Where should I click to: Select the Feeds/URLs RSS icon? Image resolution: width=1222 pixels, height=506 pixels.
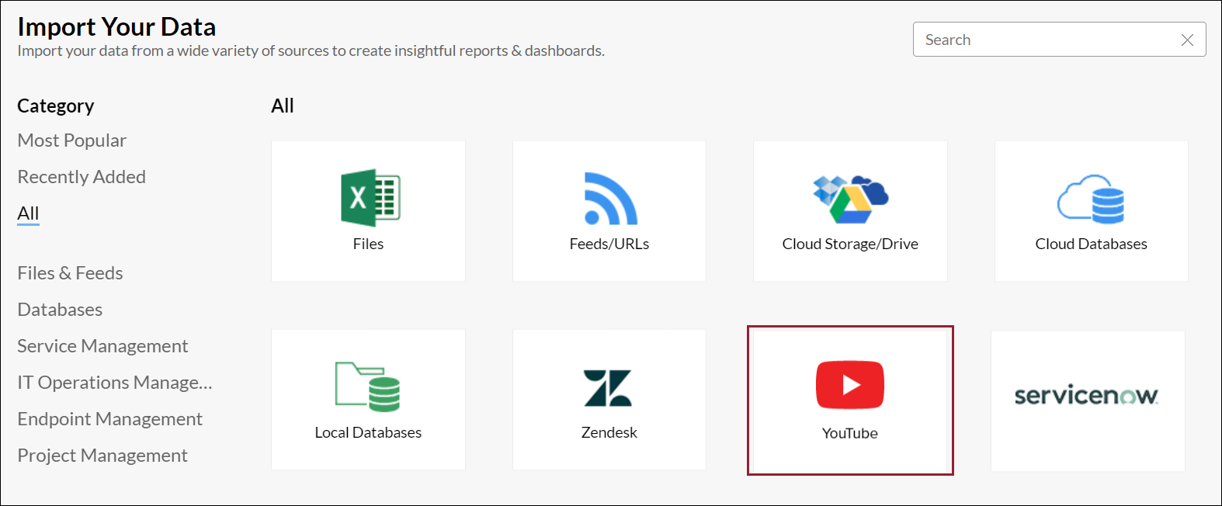click(x=610, y=199)
